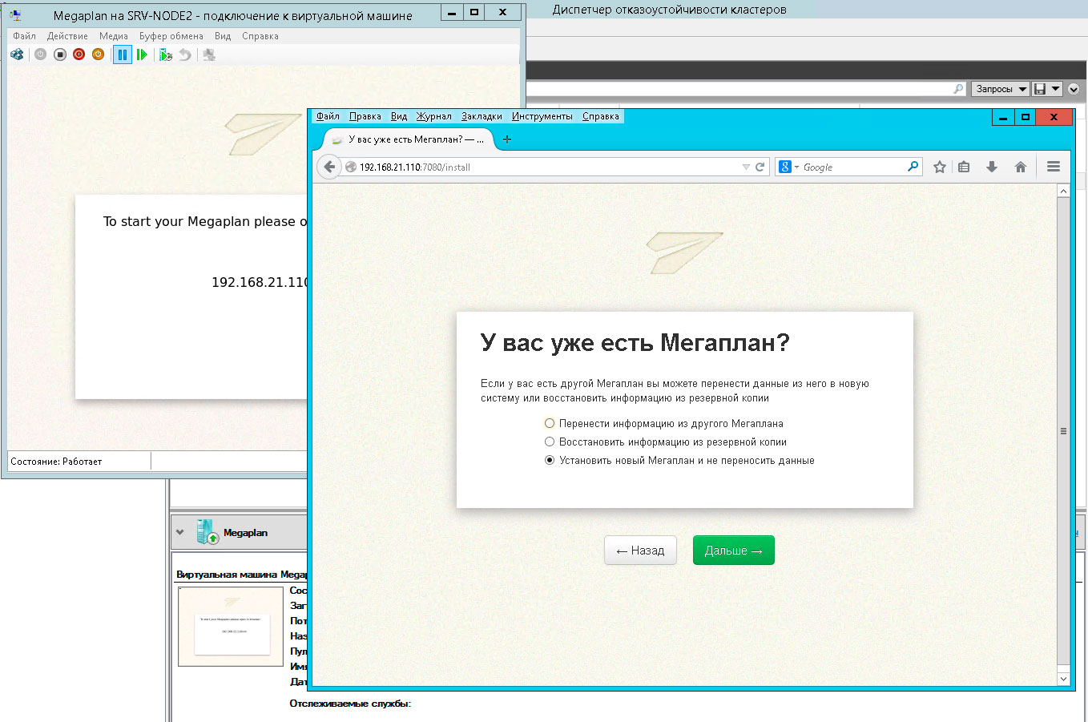Select 'Восстановить информацию из резервной копии' option
1088x722 pixels.
(550, 442)
